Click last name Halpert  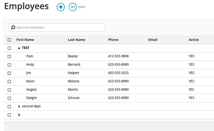74,73
